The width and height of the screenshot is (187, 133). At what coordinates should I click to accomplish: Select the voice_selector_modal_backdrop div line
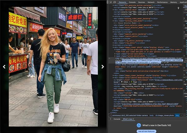pos(136,25)
